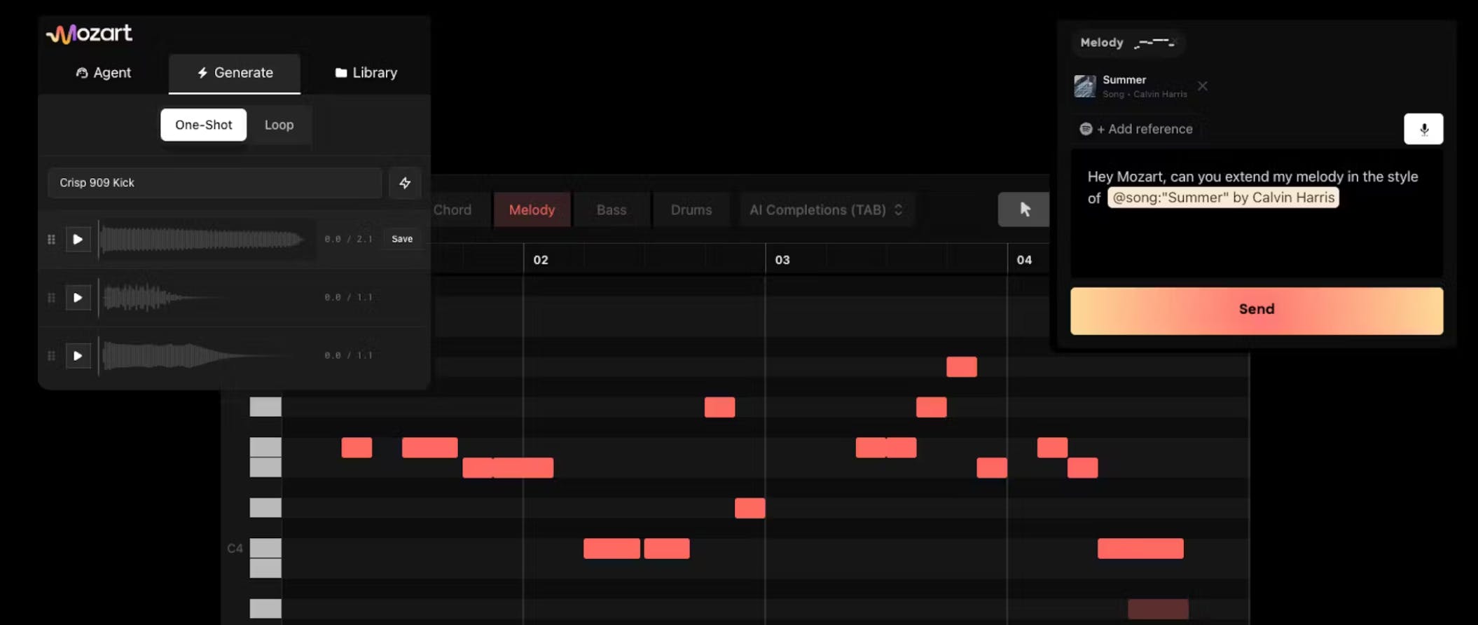Click the topmost grey piano key
Screen dimensions: 1478x625
point(265,407)
